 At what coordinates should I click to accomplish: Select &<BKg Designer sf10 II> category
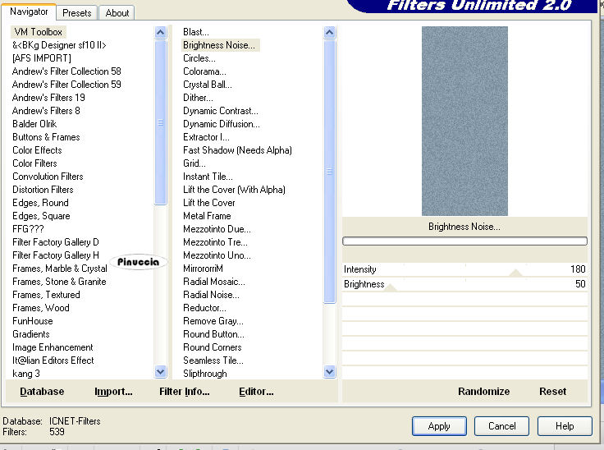[x=59, y=45]
